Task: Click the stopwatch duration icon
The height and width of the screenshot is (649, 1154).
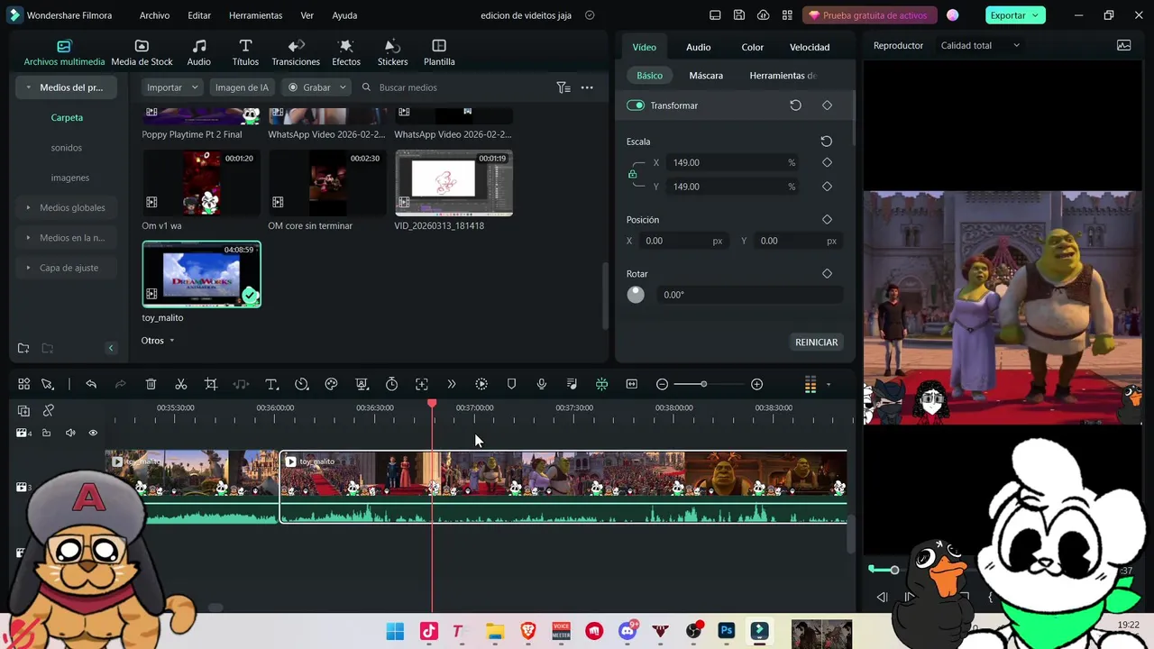Action: [391, 384]
